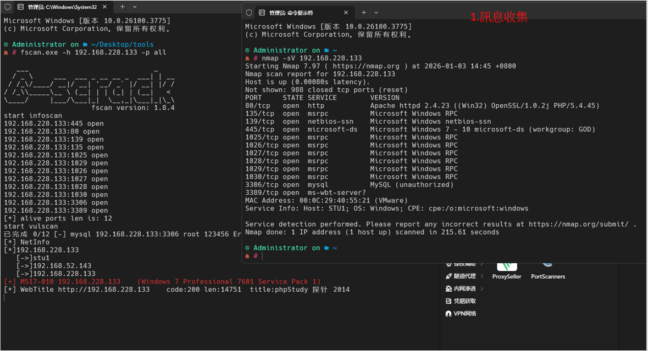Screen dimensions: 648x351
Task: Click the 445/tcp microsoft-ds row in nmap
Action: tap(420, 129)
